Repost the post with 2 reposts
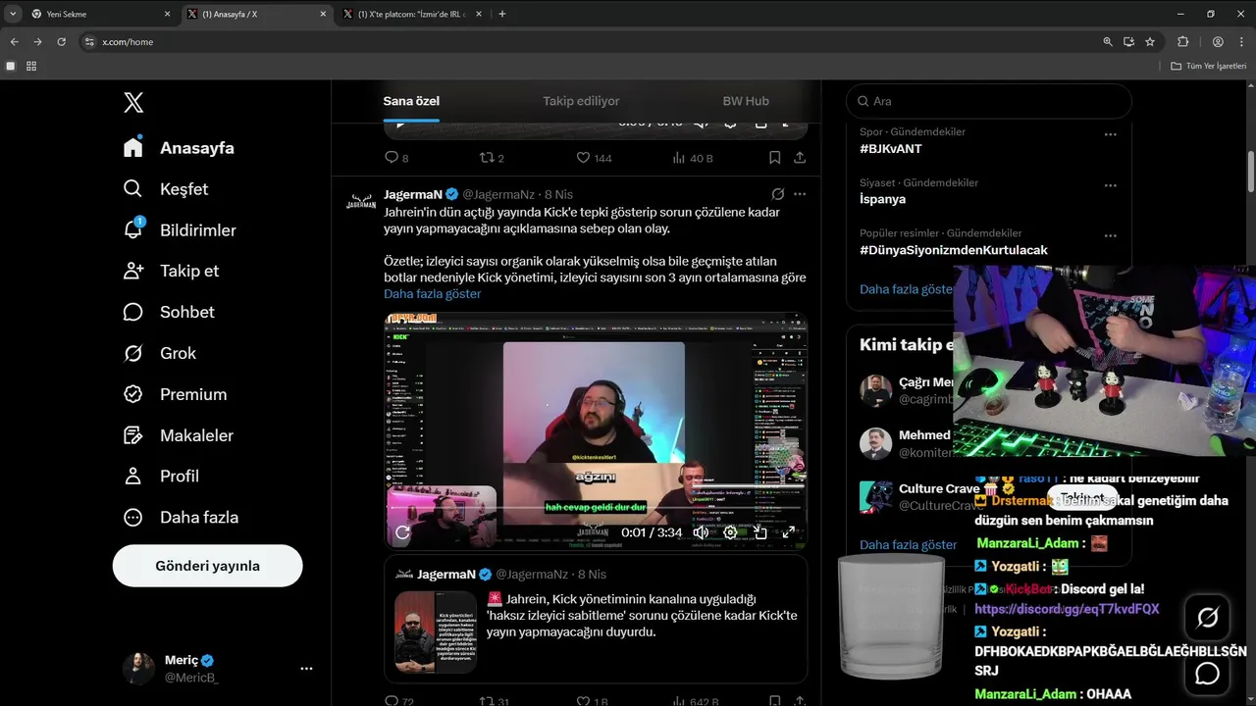The height and width of the screenshot is (706, 1256). coord(491,158)
